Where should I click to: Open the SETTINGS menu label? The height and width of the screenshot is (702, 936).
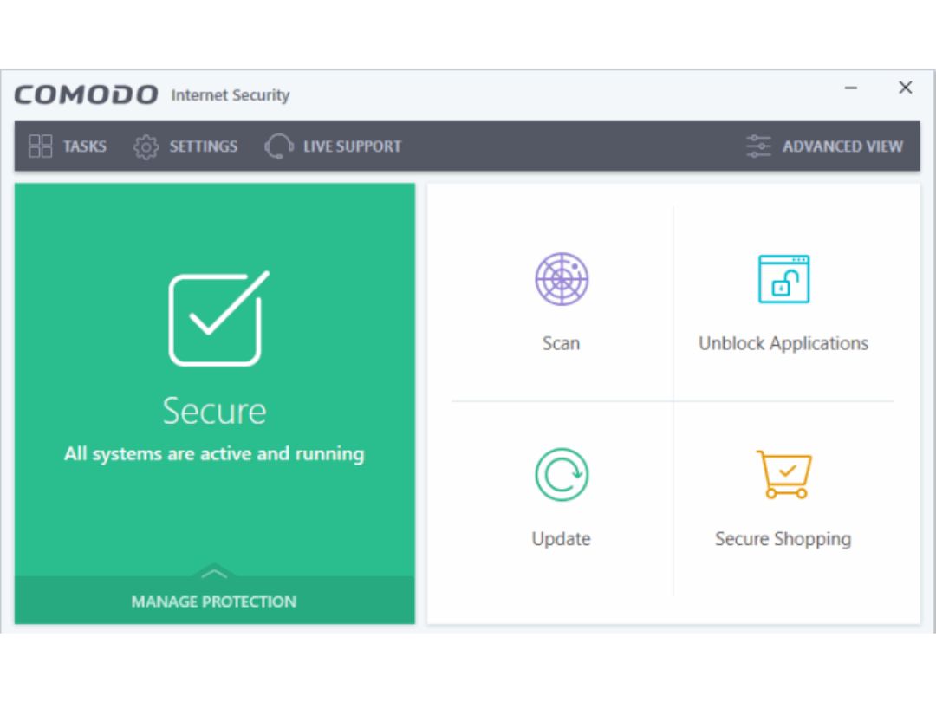[203, 146]
